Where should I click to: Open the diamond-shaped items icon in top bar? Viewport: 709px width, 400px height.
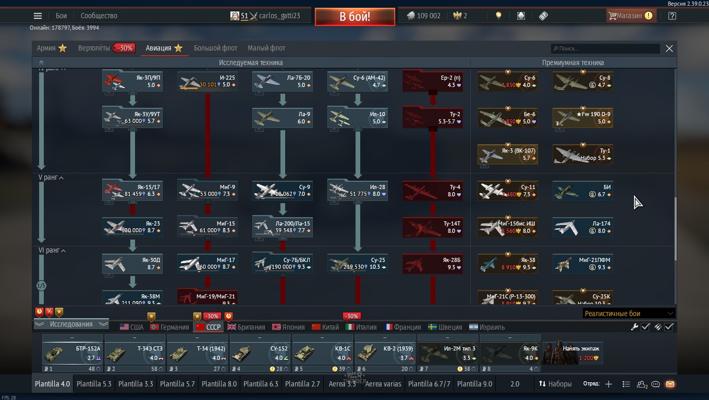click(x=521, y=16)
